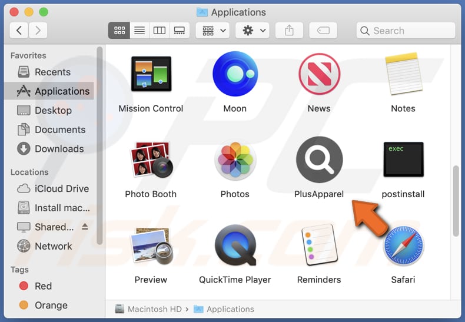Image resolution: width=465 pixels, height=322 pixels.
Task: Open the Install mac... volume
Action: (49, 208)
